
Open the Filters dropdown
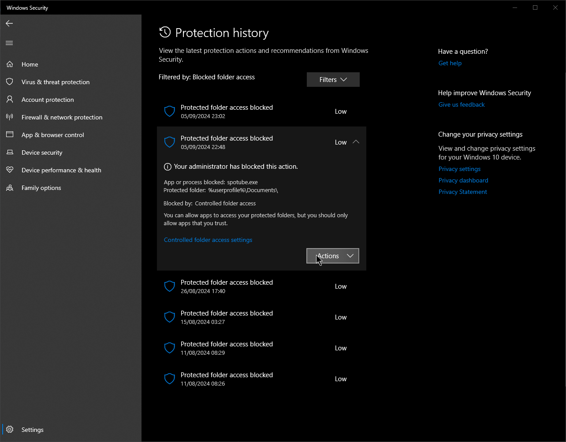click(333, 79)
